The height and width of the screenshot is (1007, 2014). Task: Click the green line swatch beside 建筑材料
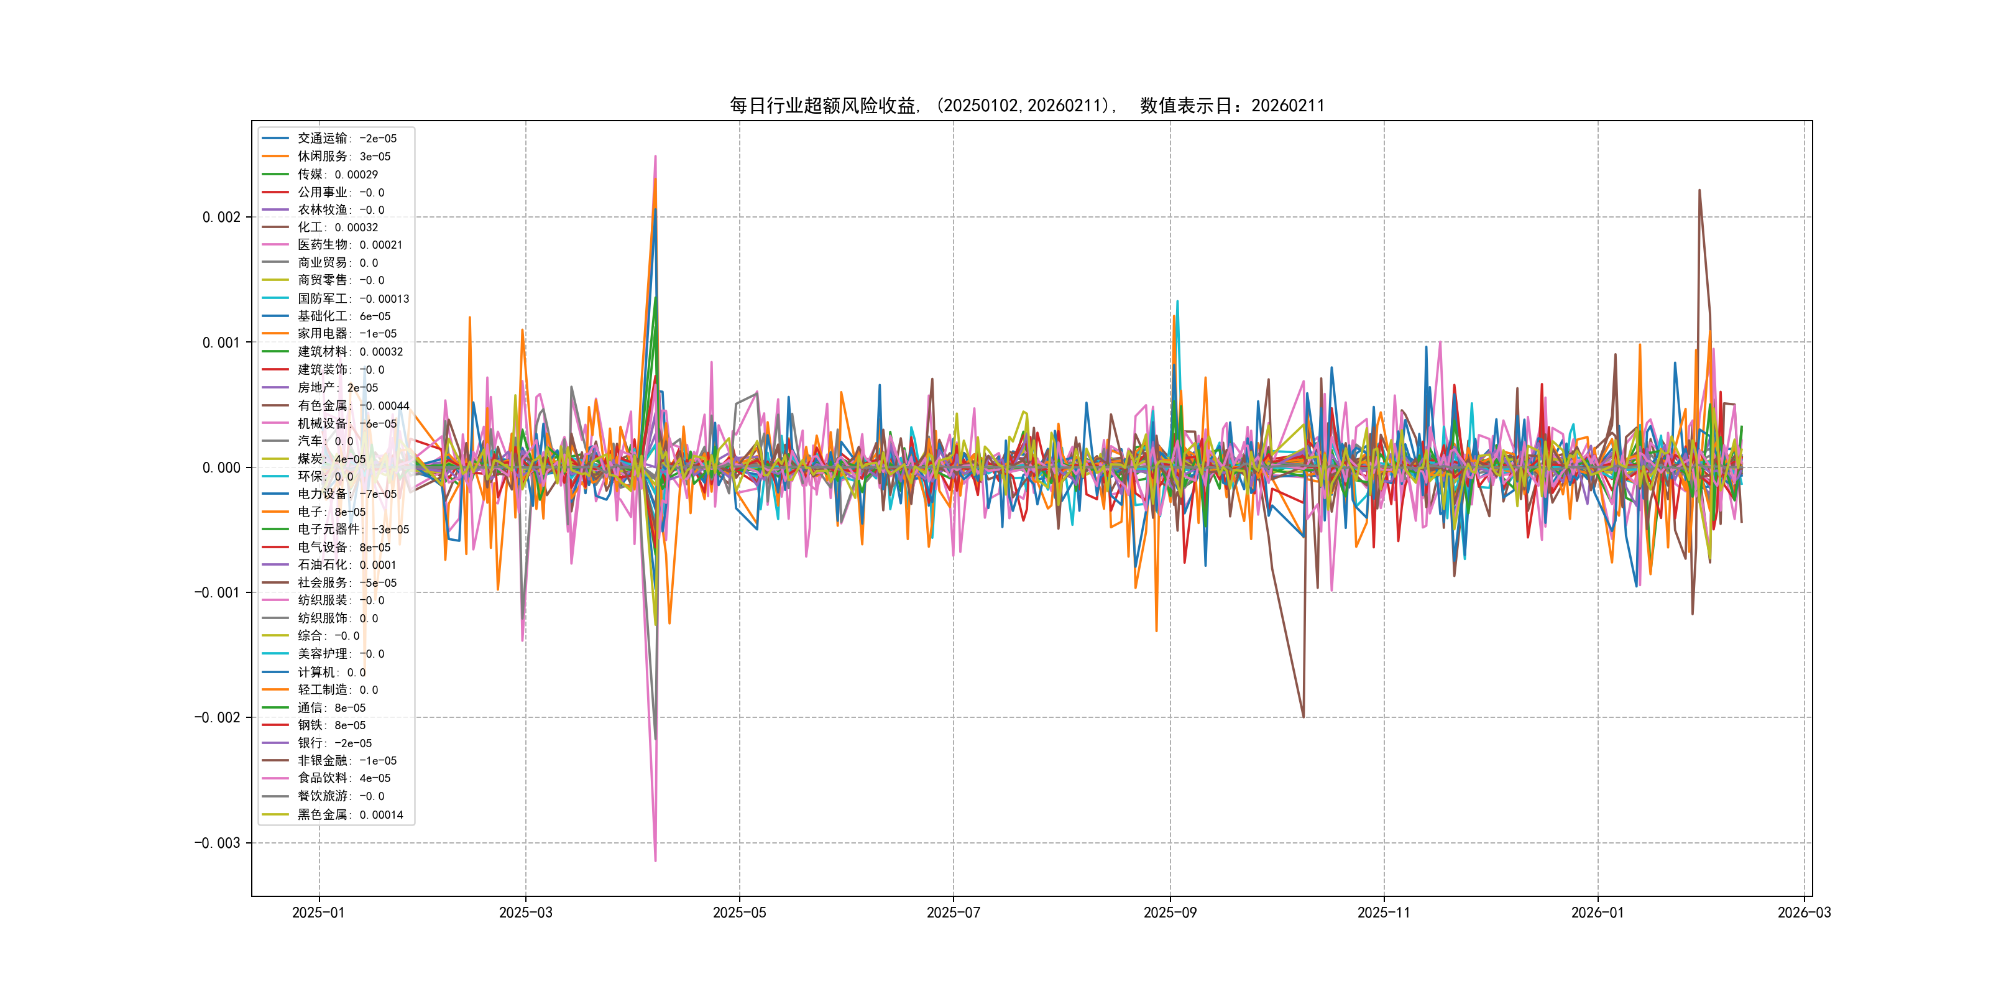(275, 351)
